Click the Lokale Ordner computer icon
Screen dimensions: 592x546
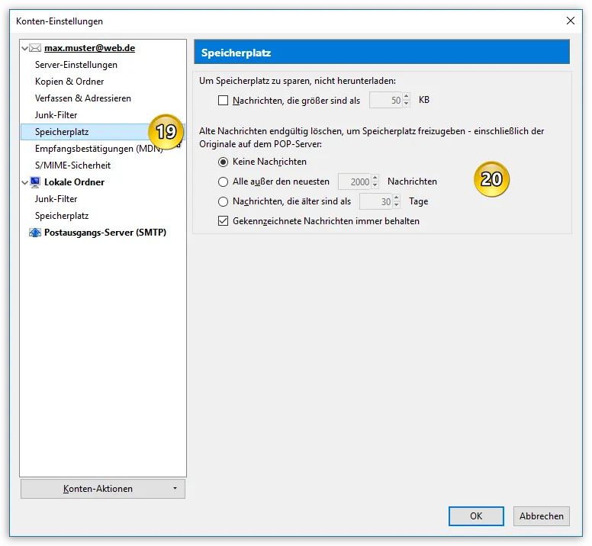pos(35,182)
